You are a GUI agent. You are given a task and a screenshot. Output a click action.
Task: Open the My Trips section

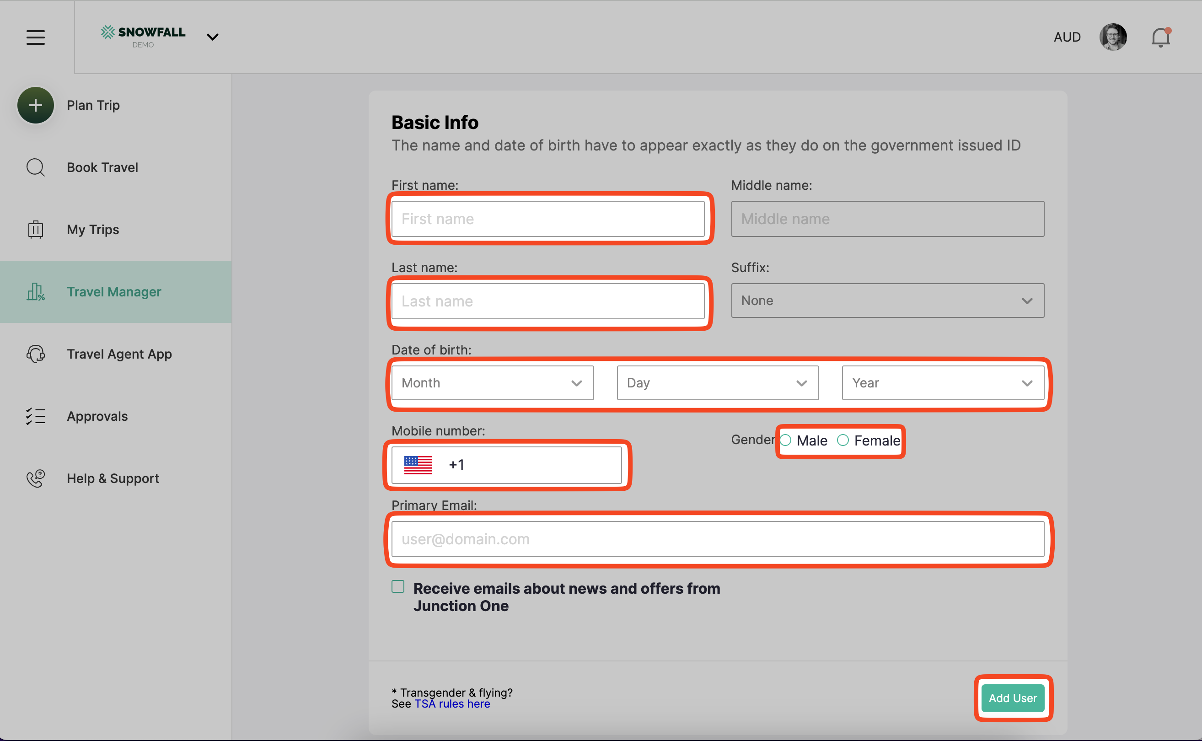93,229
